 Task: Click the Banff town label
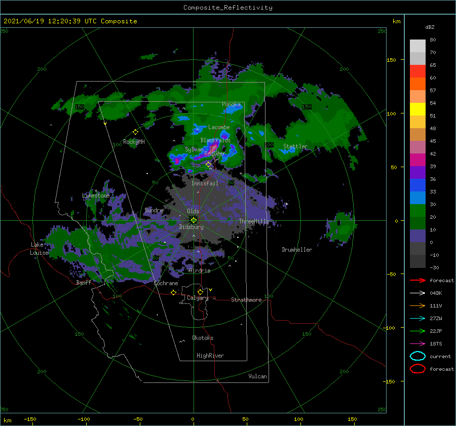click(84, 283)
